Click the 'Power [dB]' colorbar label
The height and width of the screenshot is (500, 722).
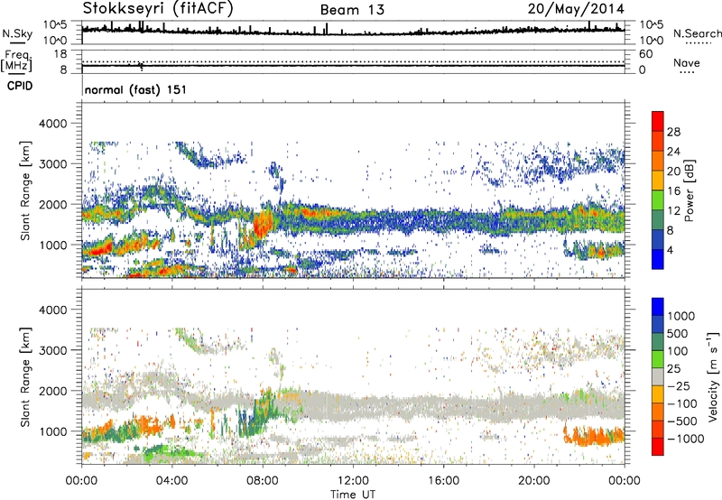click(689, 190)
